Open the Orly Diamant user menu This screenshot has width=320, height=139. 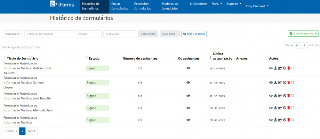[257, 6]
